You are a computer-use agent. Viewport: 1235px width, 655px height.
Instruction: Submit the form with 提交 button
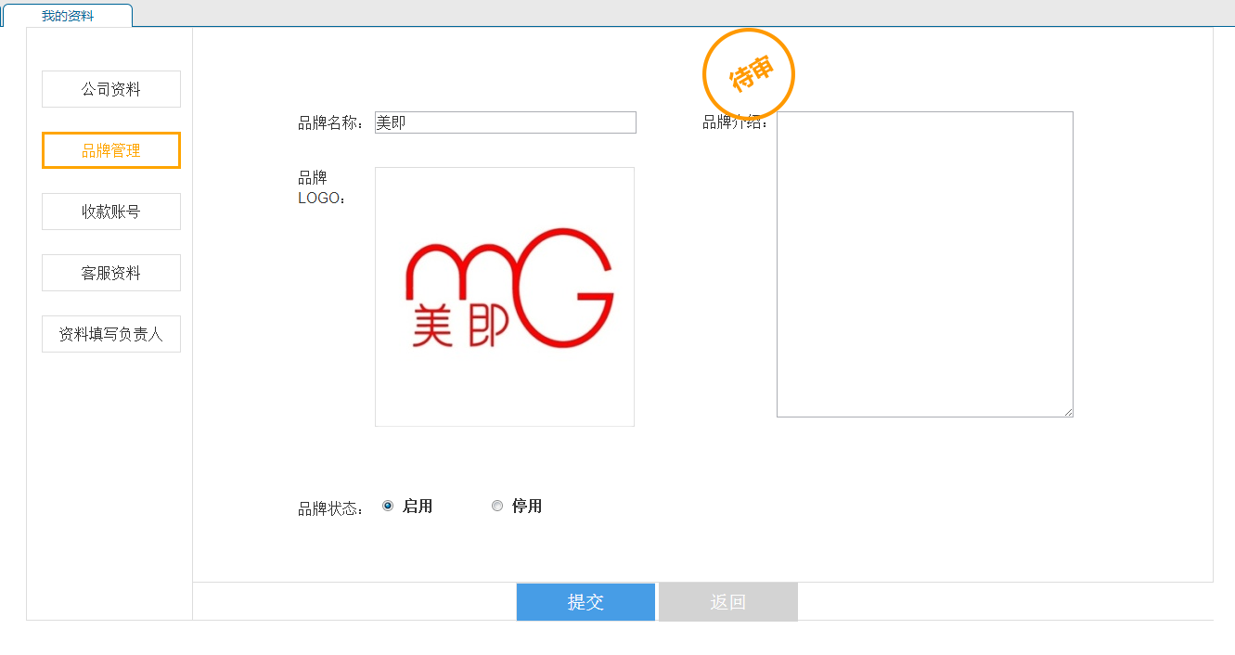tap(585, 602)
